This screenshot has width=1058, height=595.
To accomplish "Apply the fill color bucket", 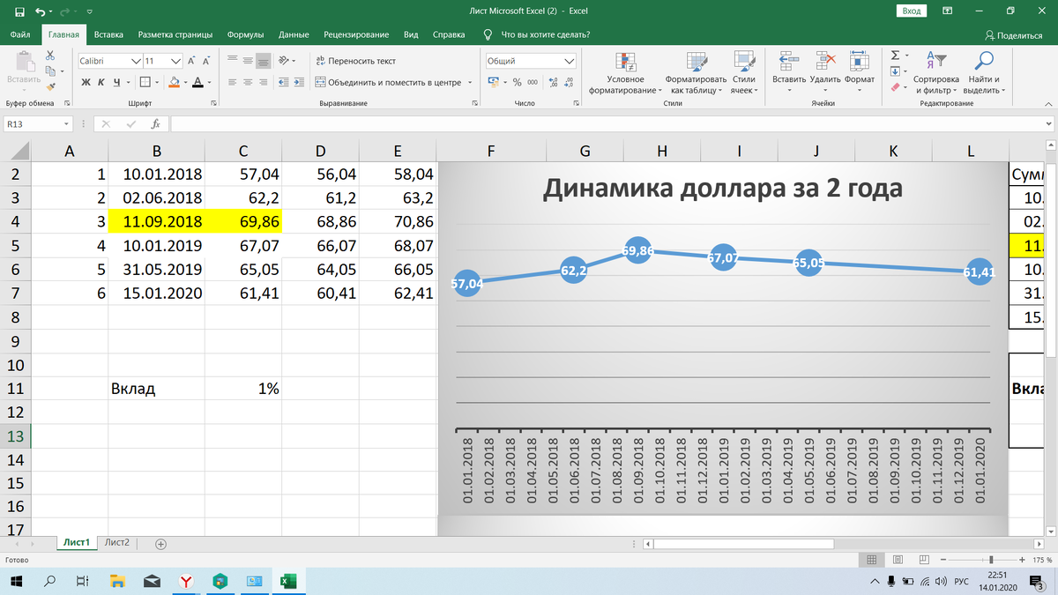I will pos(173,82).
